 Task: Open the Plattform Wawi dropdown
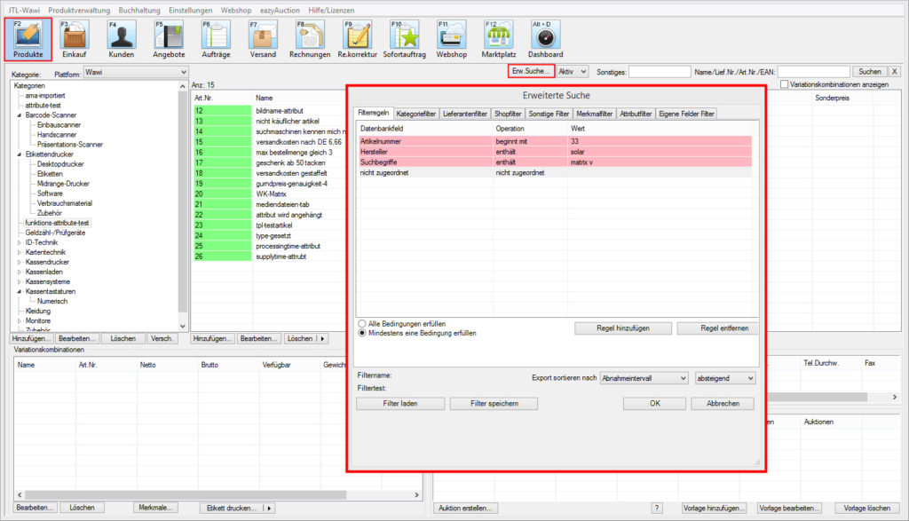tap(136, 72)
